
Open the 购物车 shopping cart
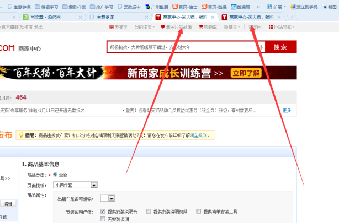coord(208,27)
